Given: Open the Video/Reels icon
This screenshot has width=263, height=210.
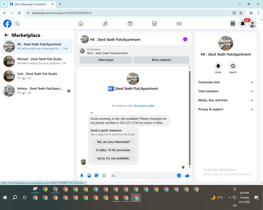Looking at the screenshot, I should (130, 24).
